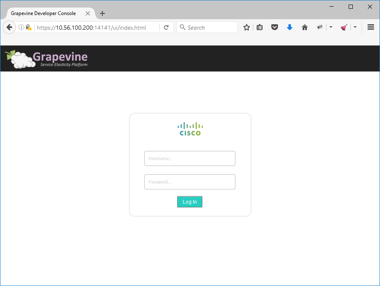Reload the page with the refresh icon
This screenshot has height=286, width=380.
coord(166,28)
